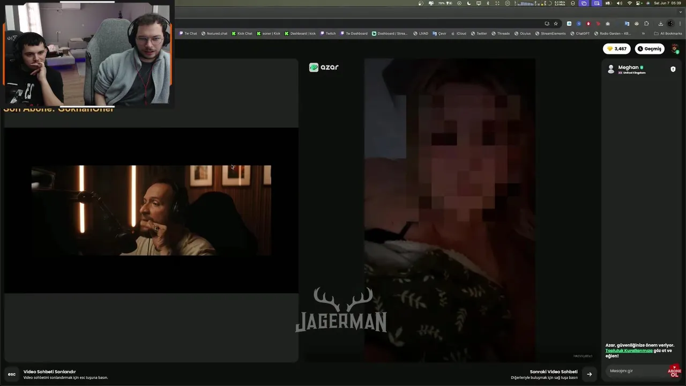Screen dimensions: 686x386
Task: Open the All Bookmarks folder
Action: tap(668, 33)
